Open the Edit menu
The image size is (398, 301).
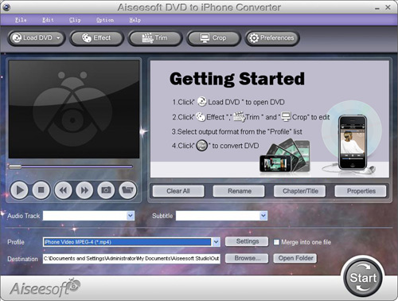[48, 20]
